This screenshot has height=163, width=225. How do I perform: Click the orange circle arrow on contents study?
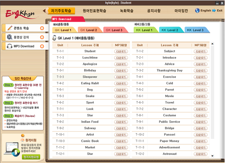coord(42,28)
